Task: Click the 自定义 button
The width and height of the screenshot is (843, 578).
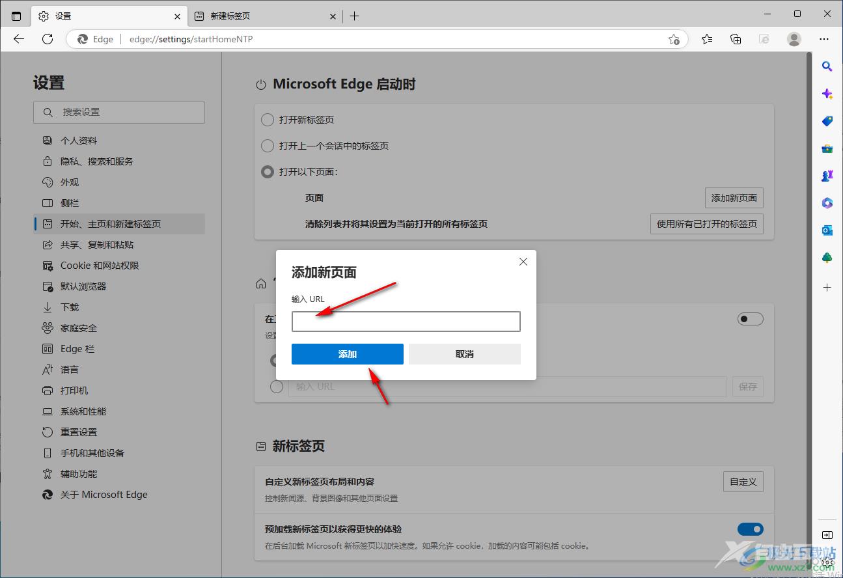Action: point(743,482)
